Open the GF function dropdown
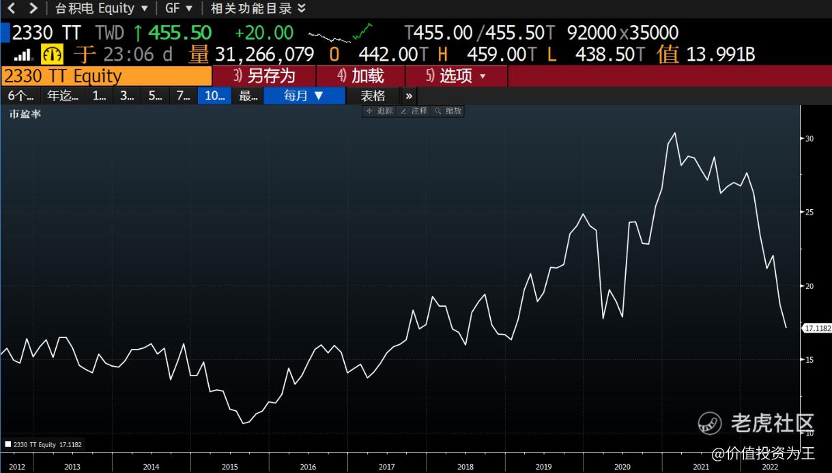Image resolution: width=832 pixels, height=473 pixels. pos(179,8)
